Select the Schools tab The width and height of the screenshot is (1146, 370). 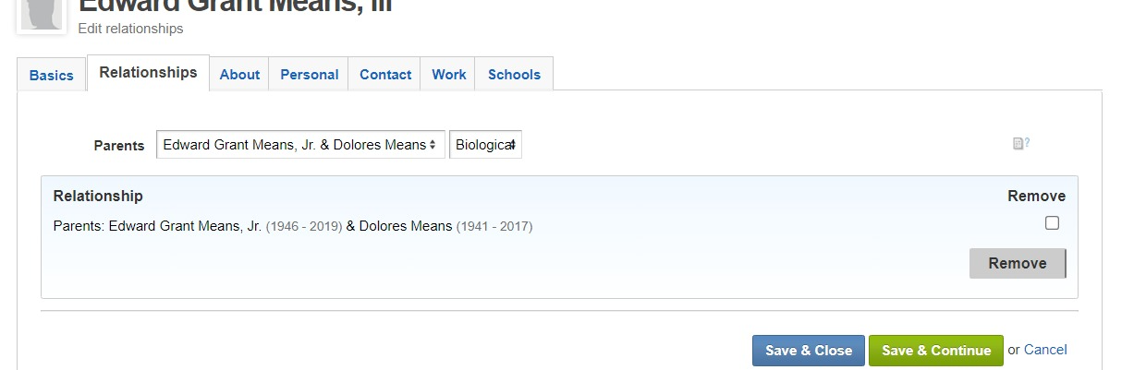click(514, 75)
